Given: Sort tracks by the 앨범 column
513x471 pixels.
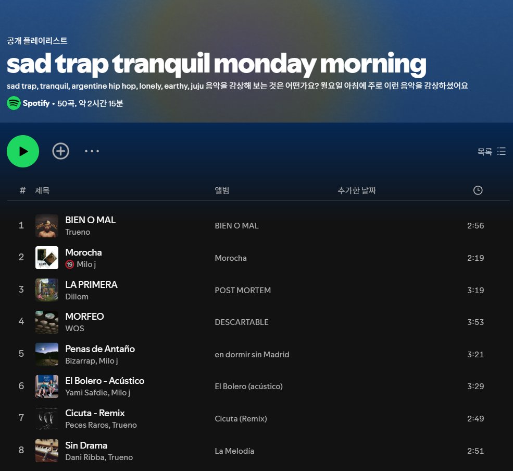Looking at the screenshot, I should coord(221,190).
